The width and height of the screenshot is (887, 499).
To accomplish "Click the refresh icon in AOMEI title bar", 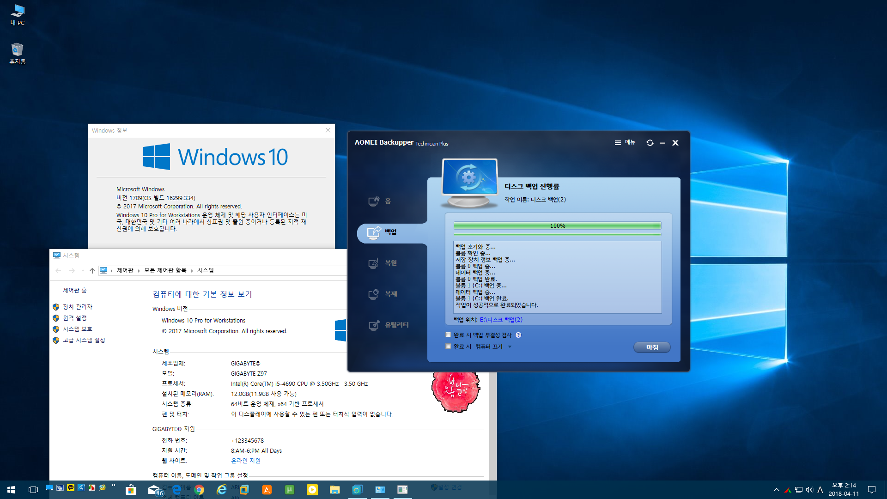I will [650, 143].
